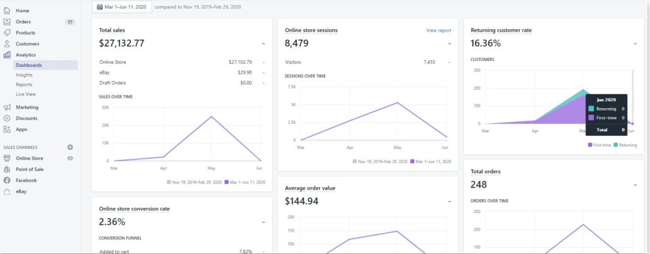Click purple Mar 1–Jun 11 legend swatch in sales chart

(227, 182)
